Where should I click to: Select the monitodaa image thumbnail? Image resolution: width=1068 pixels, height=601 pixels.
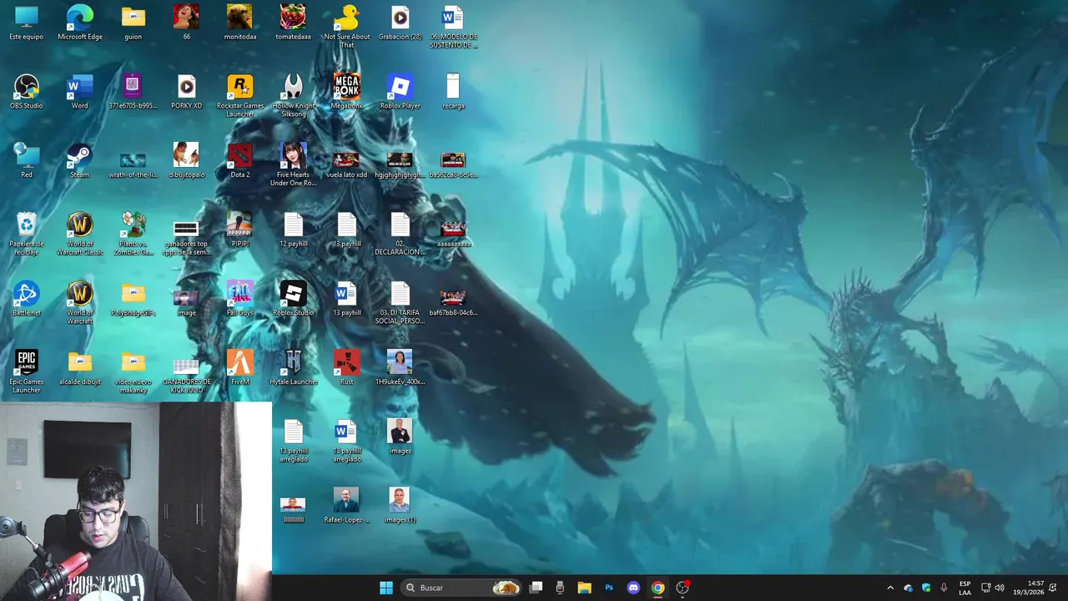239,23
